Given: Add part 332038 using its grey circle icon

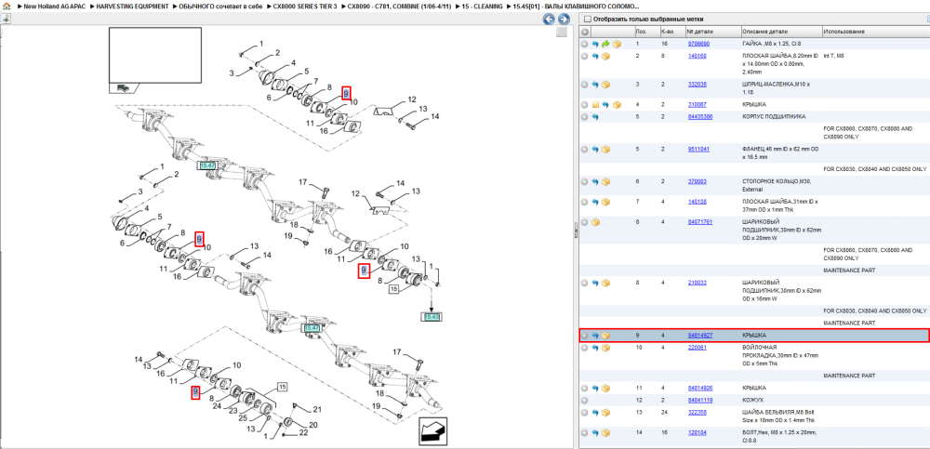Looking at the screenshot, I should [x=585, y=85].
